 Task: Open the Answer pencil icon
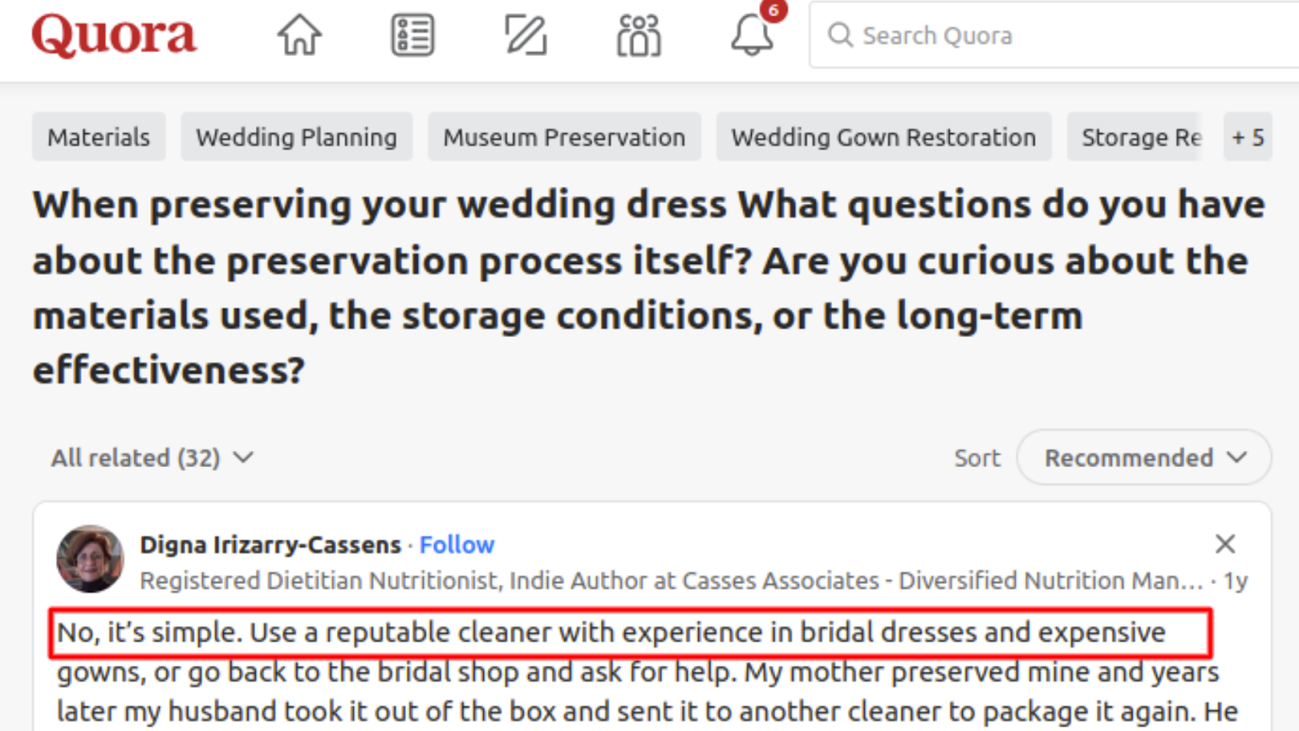(525, 36)
